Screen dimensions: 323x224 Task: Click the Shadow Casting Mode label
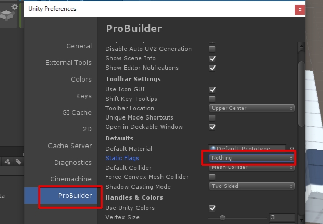pos(138,187)
